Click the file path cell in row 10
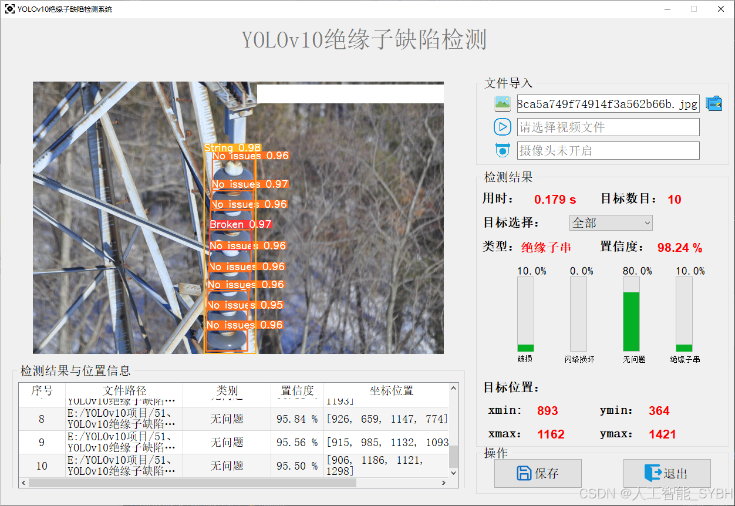 (x=124, y=465)
